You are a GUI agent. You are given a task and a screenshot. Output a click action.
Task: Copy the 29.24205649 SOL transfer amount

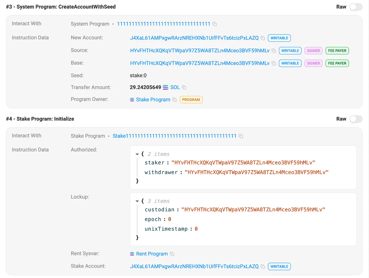pos(184,88)
